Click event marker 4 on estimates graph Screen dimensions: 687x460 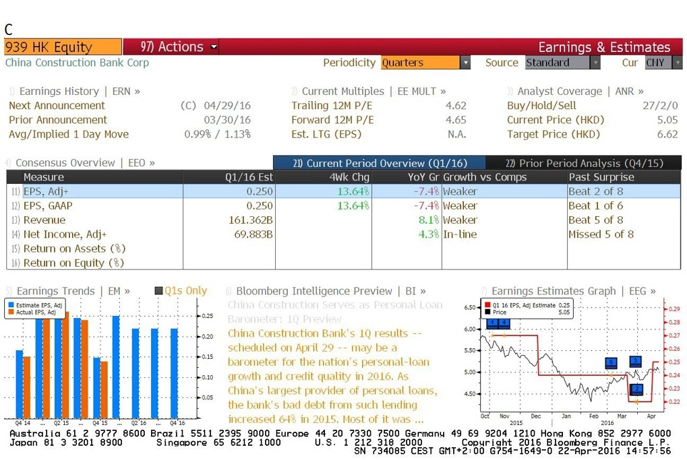click(x=504, y=323)
